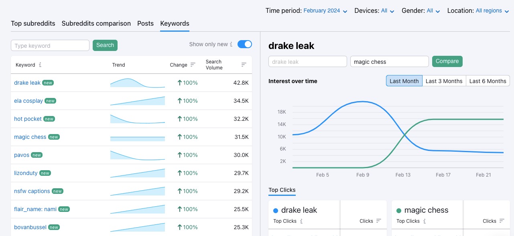The height and width of the screenshot is (236, 514).
Task: Click the info icon under drake leak Top Clicks
Action: pyautogui.click(x=301, y=221)
